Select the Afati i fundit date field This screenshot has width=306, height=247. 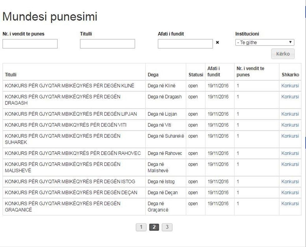(185, 44)
